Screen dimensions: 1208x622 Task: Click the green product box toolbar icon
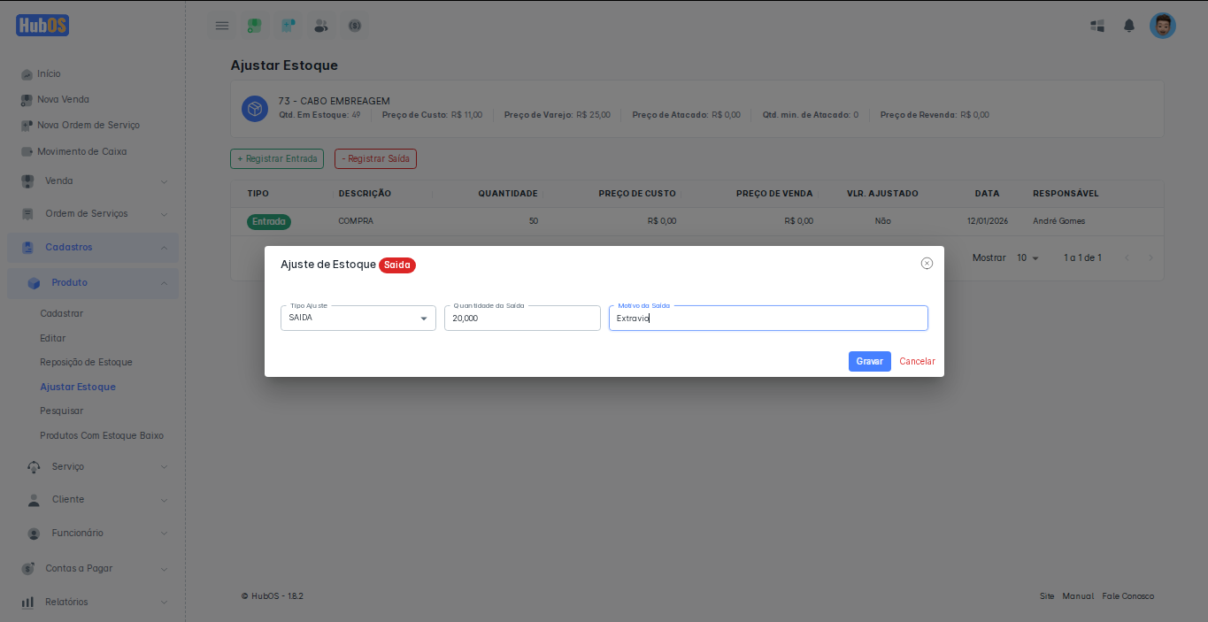[x=255, y=26]
